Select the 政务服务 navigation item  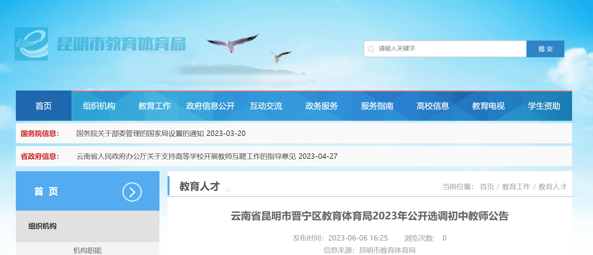tap(322, 106)
